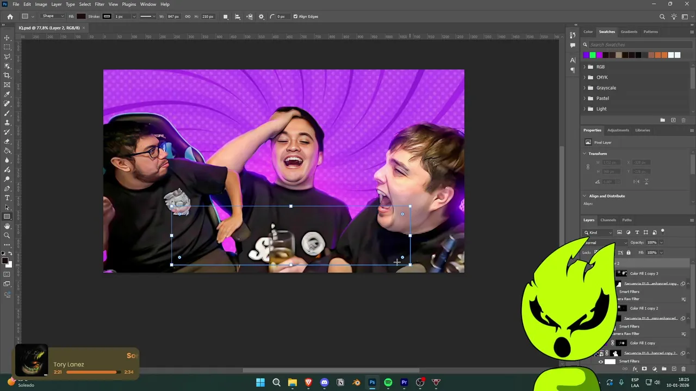This screenshot has height=391, width=696.
Task: Create new swatch from Swatches panel footer
Action: coord(673,120)
